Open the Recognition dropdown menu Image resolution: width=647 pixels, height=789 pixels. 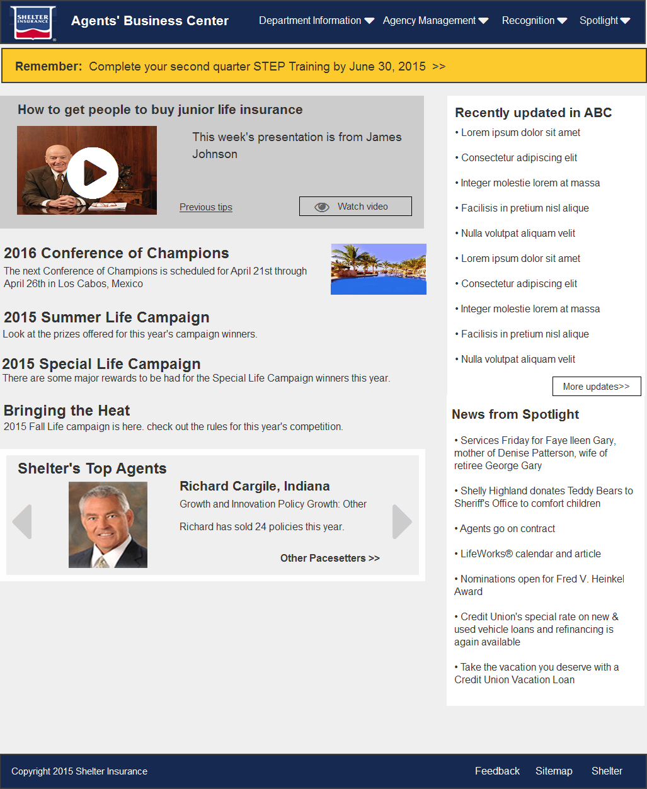tap(534, 21)
